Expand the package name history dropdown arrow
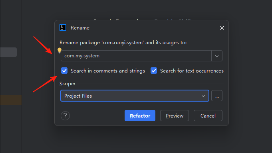 tap(217, 56)
